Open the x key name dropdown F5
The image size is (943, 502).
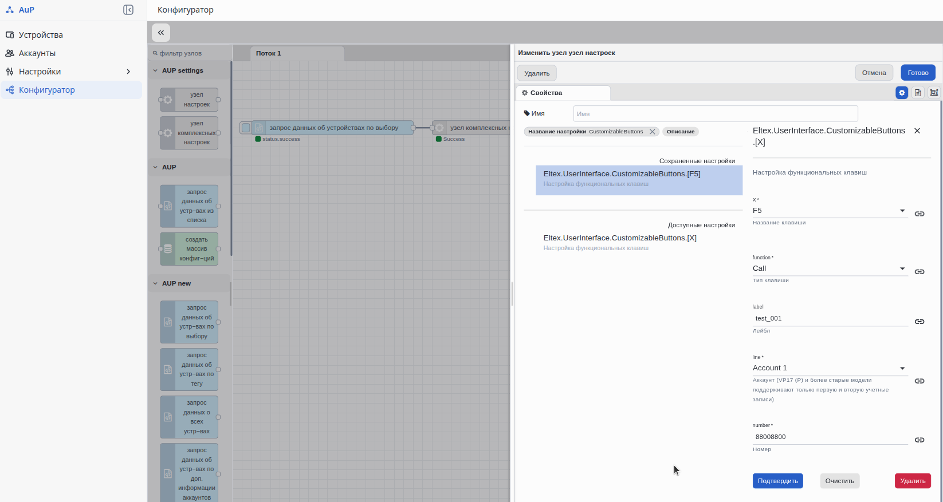(x=830, y=211)
